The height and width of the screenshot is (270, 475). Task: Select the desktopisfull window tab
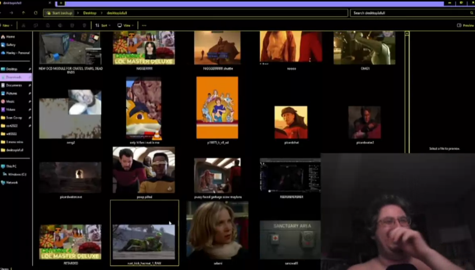tap(26, 3)
